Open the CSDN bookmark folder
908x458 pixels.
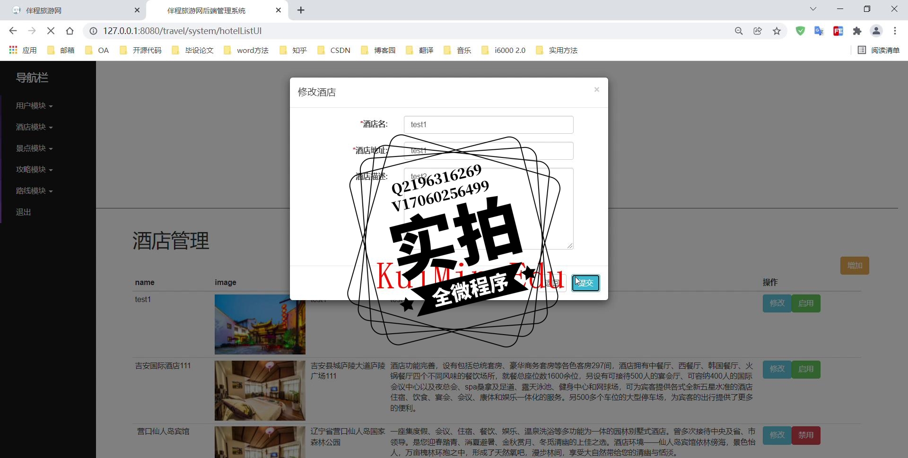coord(334,50)
